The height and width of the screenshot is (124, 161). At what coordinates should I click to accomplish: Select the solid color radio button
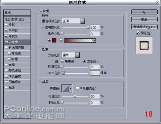(x=49, y=40)
